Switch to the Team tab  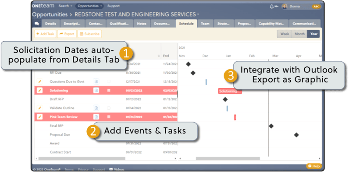pos(205,24)
